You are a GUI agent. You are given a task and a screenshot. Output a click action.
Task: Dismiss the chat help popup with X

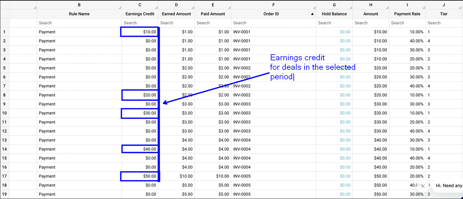[423, 186]
